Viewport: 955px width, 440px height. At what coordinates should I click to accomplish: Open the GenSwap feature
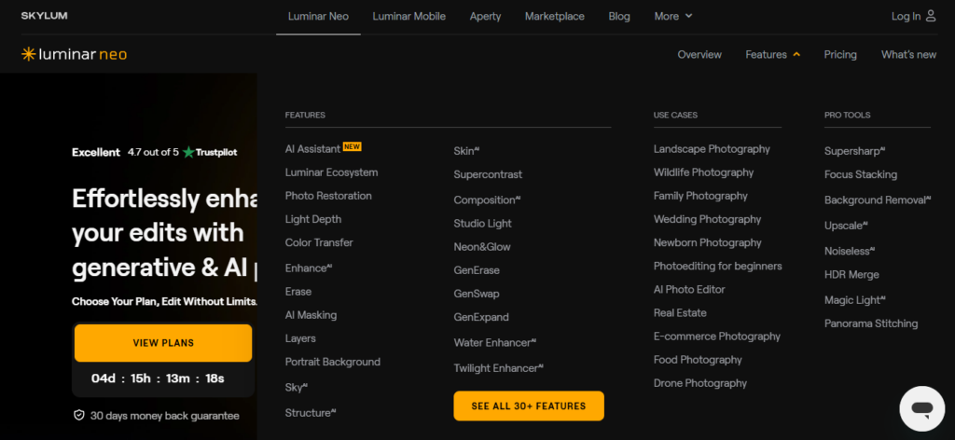pos(477,294)
